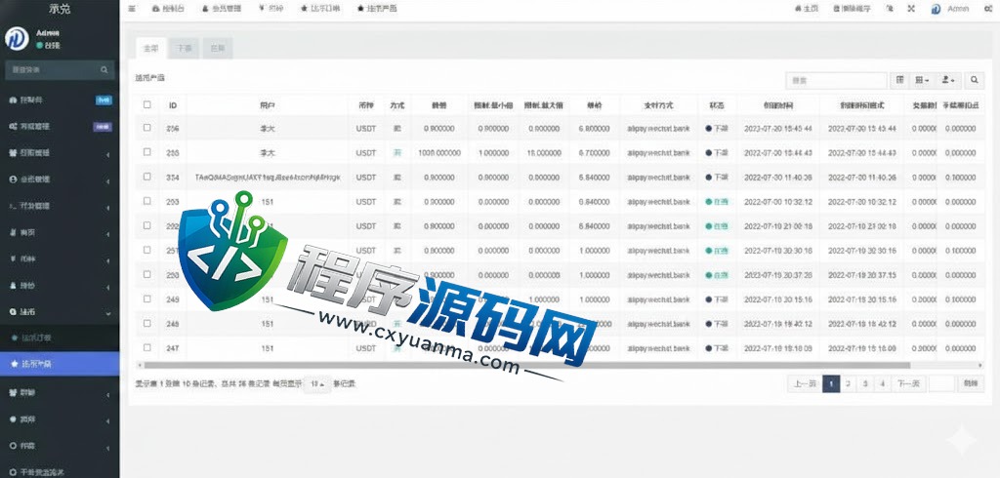Go to the 上一页 previous page button

click(805, 383)
